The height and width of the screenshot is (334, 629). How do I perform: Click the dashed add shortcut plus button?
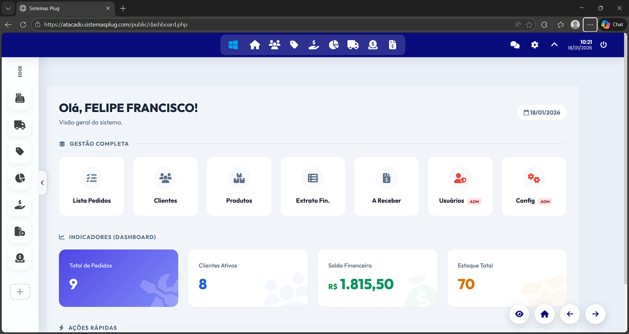tap(20, 292)
